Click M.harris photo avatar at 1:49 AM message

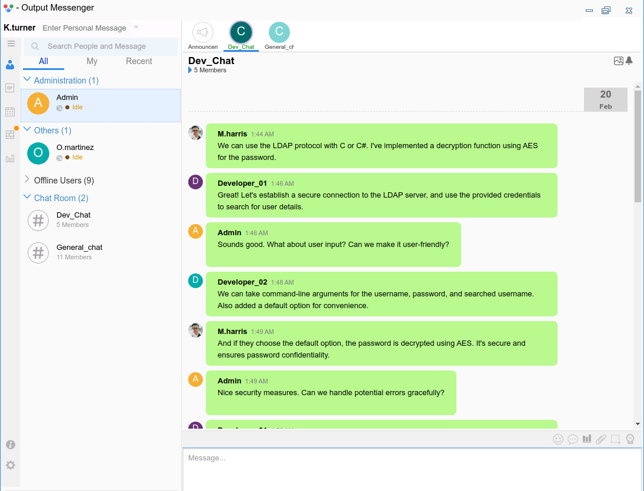pyautogui.click(x=195, y=330)
